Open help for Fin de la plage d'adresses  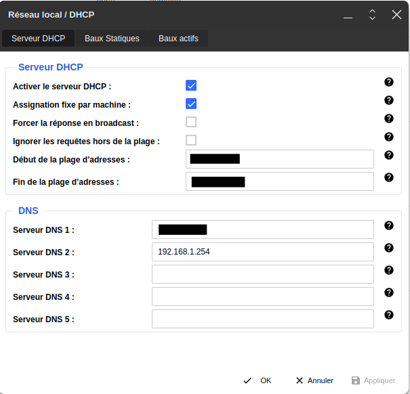[x=389, y=177]
